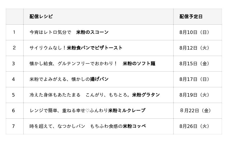
Task: Select row number 4 cell
Action: tap(13, 79)
